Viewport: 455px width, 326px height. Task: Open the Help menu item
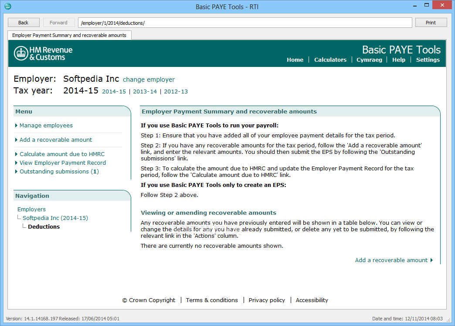[399, 60]
